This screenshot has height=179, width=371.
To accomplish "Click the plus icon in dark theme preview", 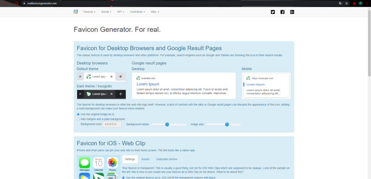I will coord(121,94).
